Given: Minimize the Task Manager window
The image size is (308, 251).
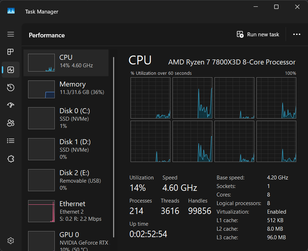Looking at the screenshot, I should click(256, 7).
